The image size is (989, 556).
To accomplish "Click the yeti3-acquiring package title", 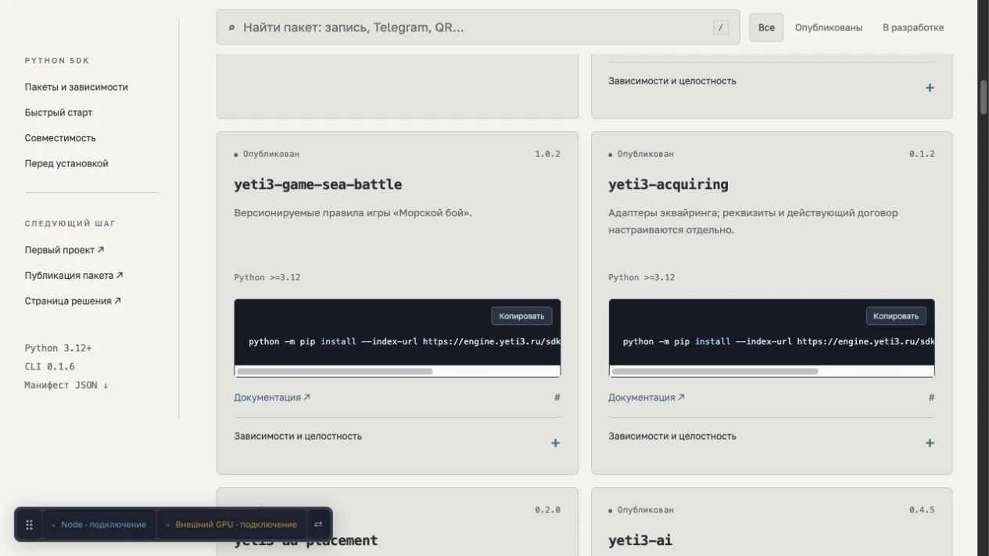I will (x=668, y=184).
